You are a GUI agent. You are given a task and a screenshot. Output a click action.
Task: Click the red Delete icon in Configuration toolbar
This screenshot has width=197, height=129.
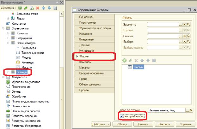[x=38, y=8]
